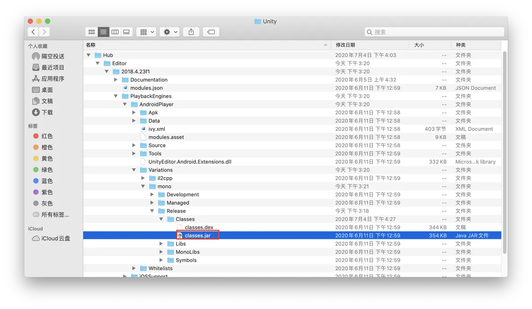Open Applications (应用程序) in the sidebar
This screenshot has height=309, width=532.
pos(48,78)
